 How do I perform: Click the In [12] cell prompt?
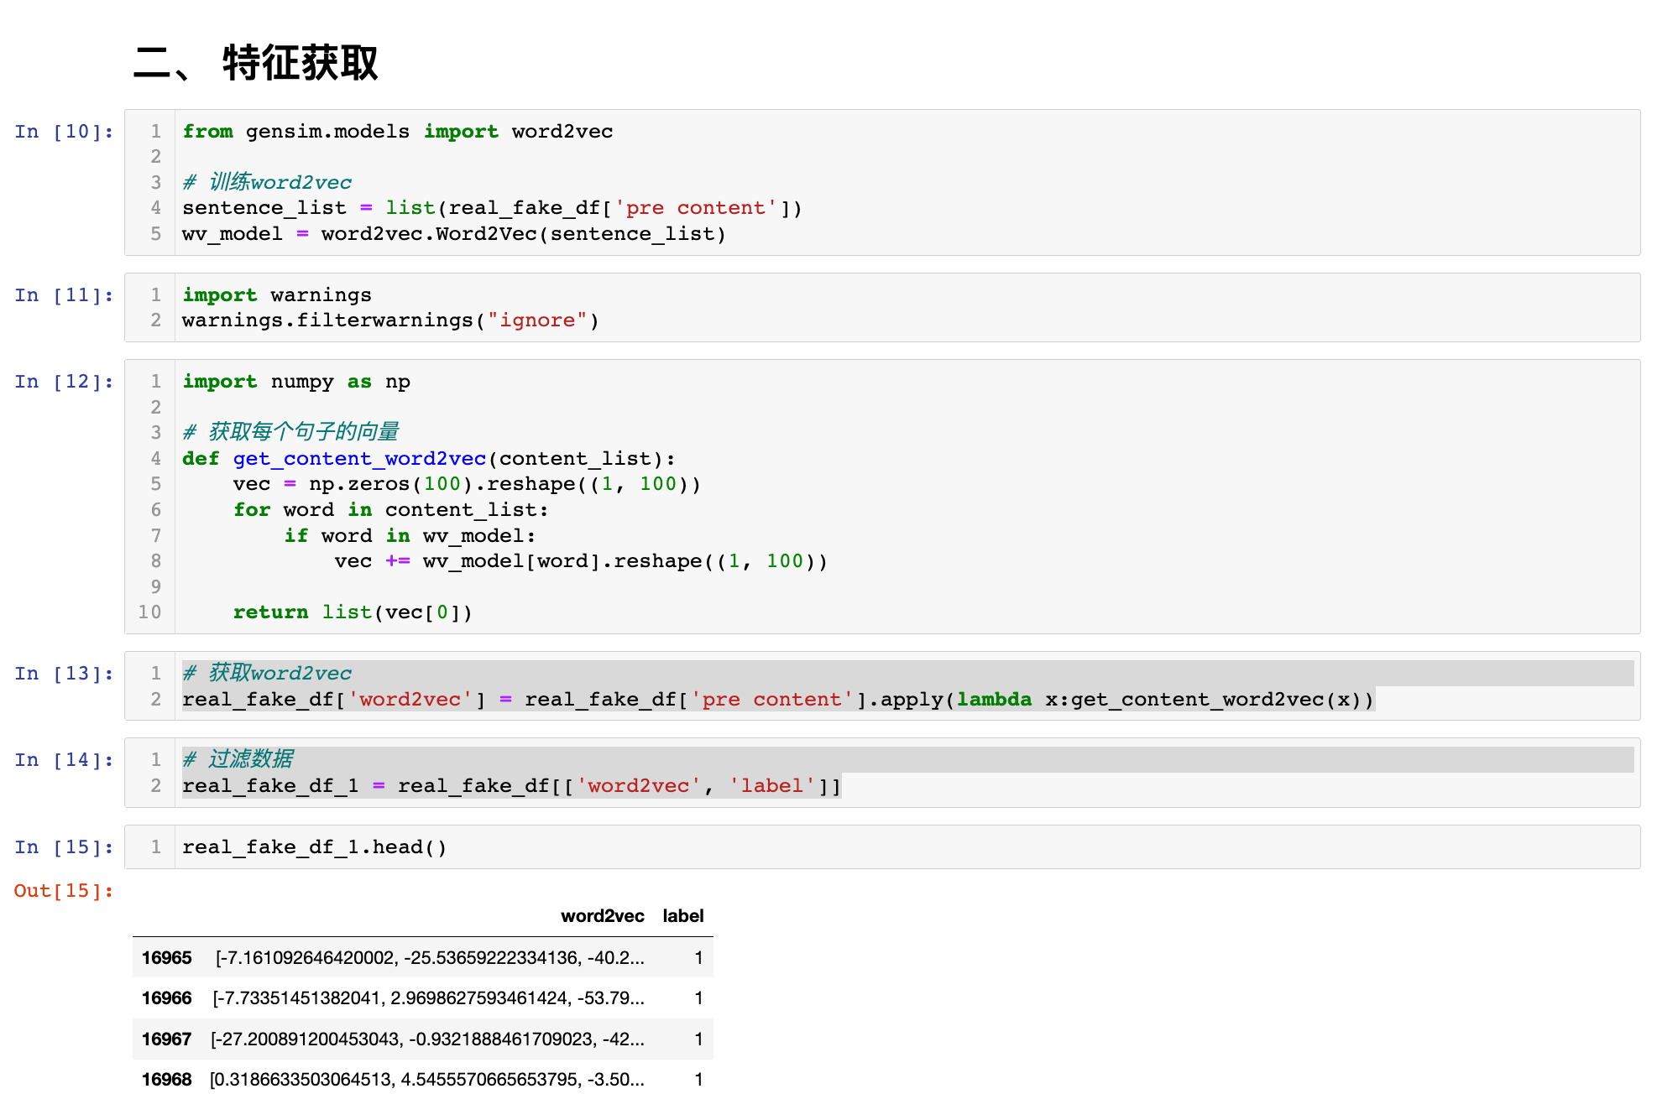tap(64, 382)
